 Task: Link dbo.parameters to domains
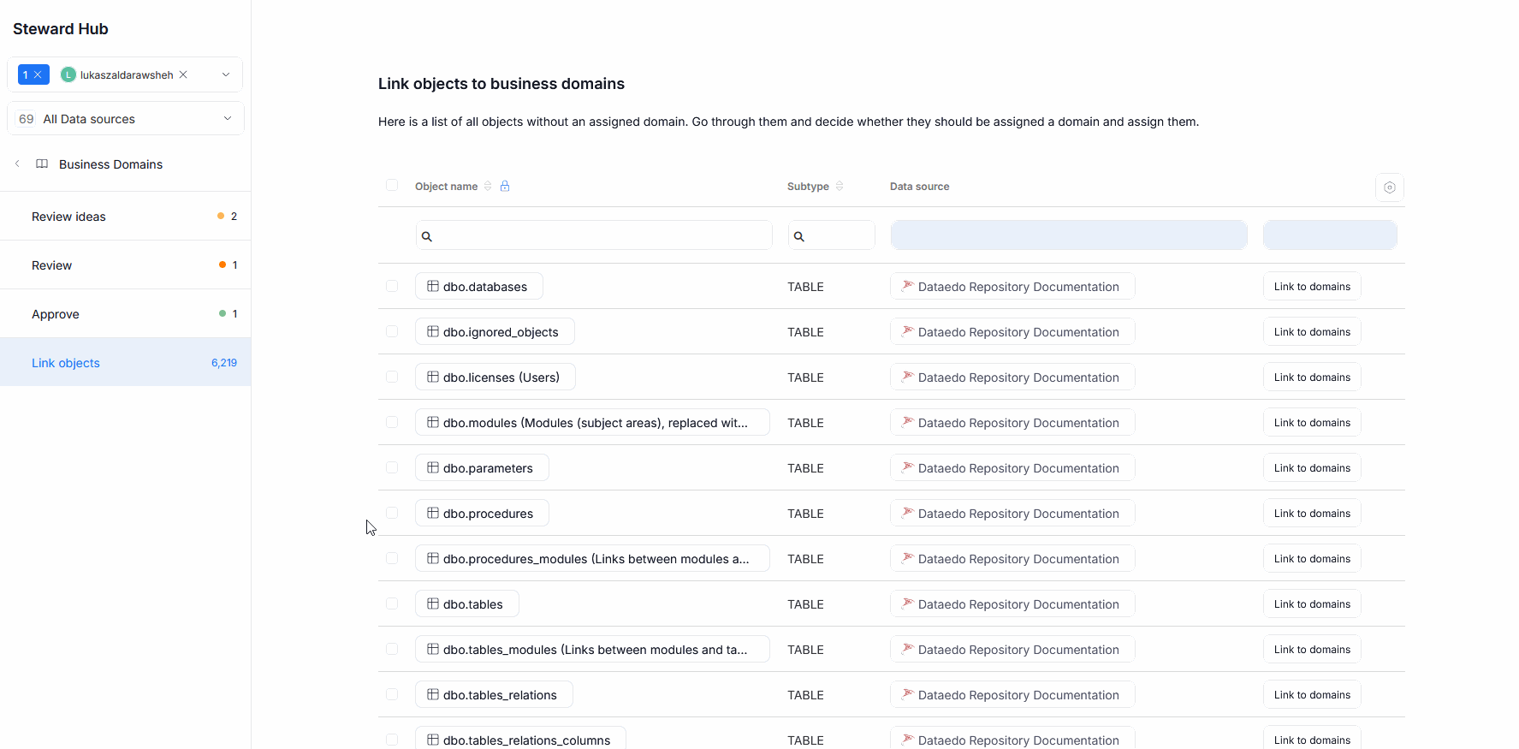[1312, 468]
